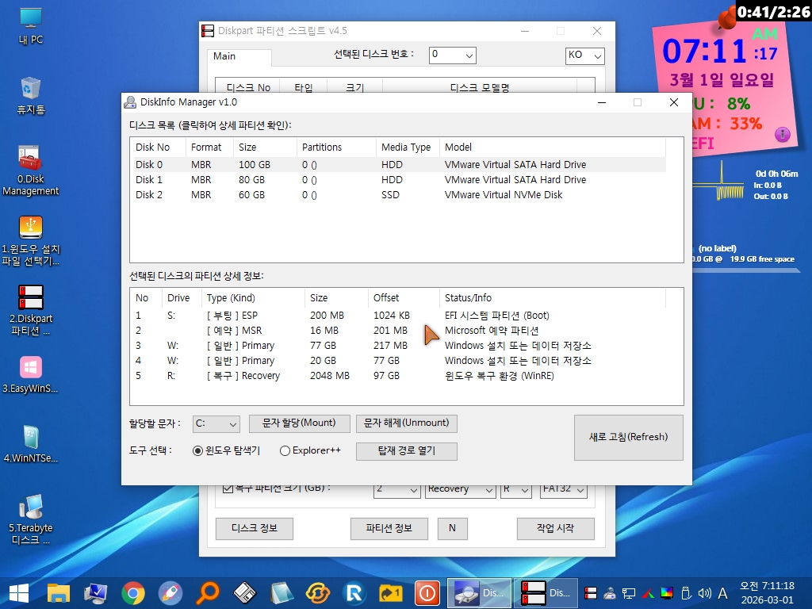Open the 선택된 디스크 번호 dropdown in Diskpart
The image size is (812, 609).
point(452,55)
